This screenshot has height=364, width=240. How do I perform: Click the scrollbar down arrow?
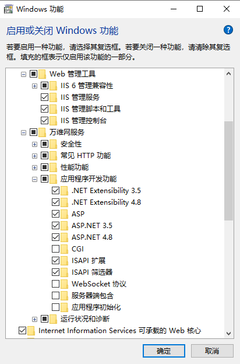pyautogui.click(x=228, y=333)
